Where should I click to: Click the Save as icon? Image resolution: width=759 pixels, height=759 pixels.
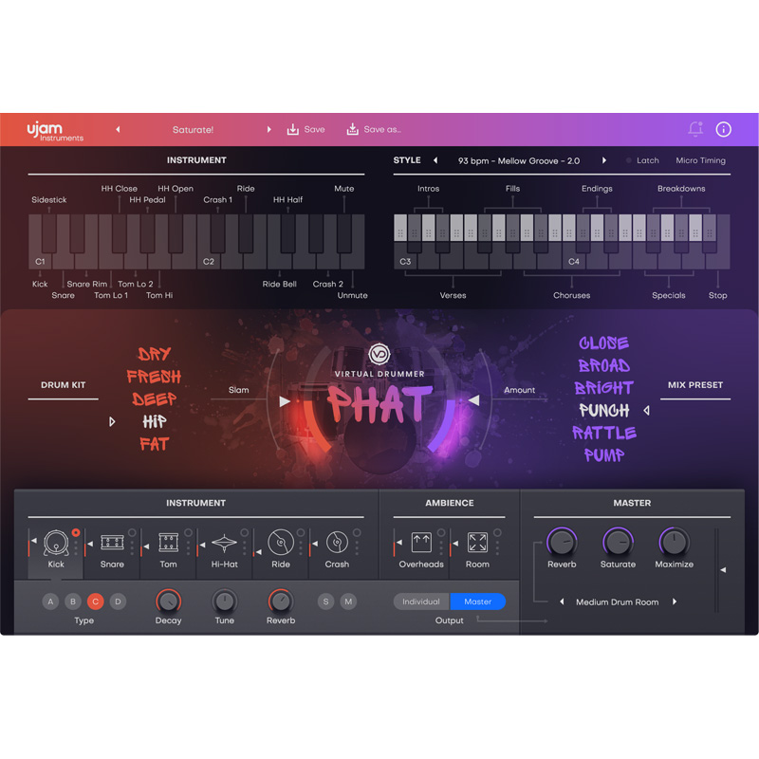352,129
